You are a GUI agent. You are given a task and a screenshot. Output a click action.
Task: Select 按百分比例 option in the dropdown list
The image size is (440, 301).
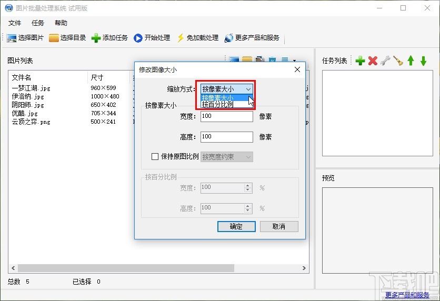[x=227, y=104]
